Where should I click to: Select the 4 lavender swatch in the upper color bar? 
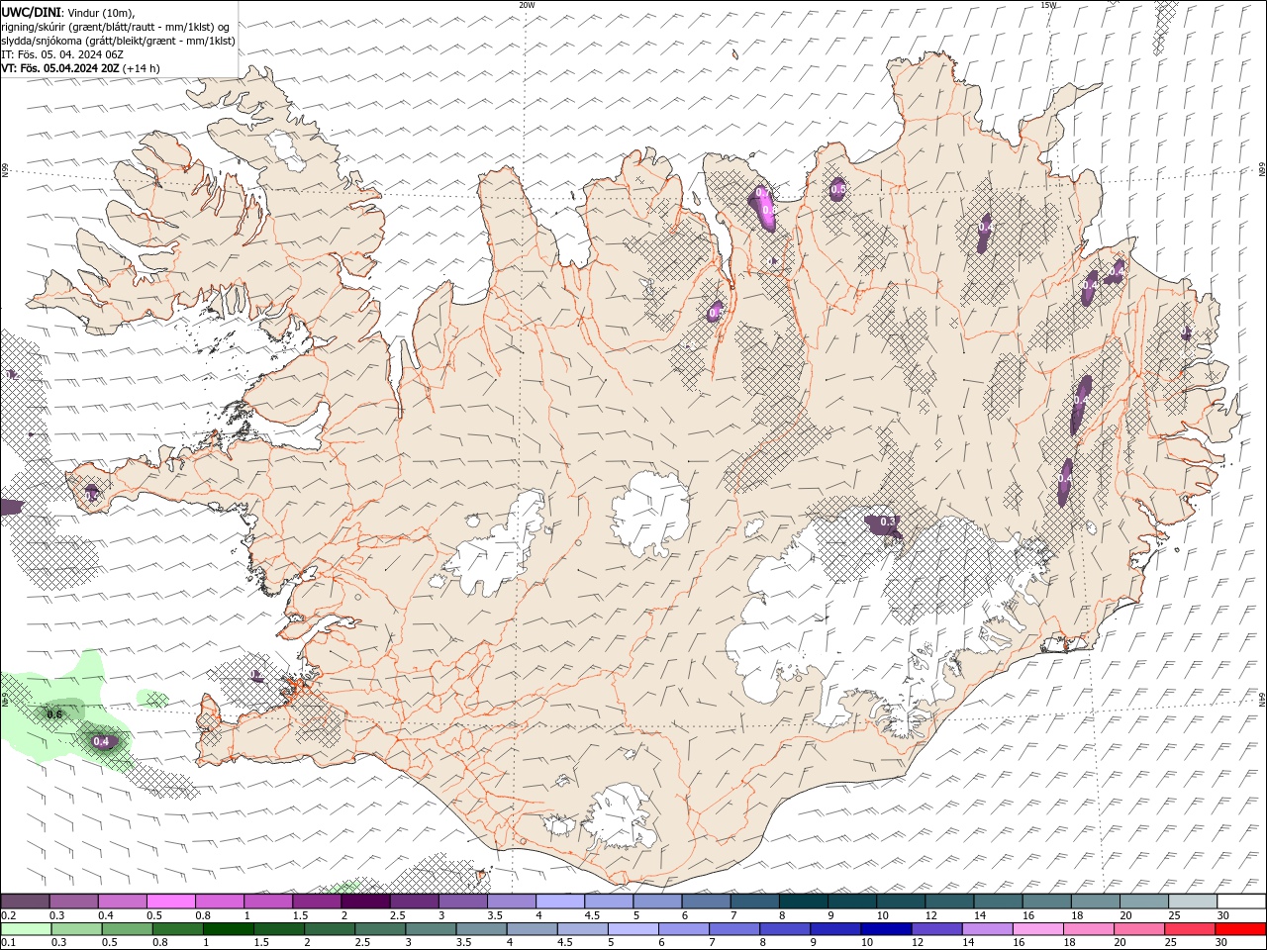point(560,902)
